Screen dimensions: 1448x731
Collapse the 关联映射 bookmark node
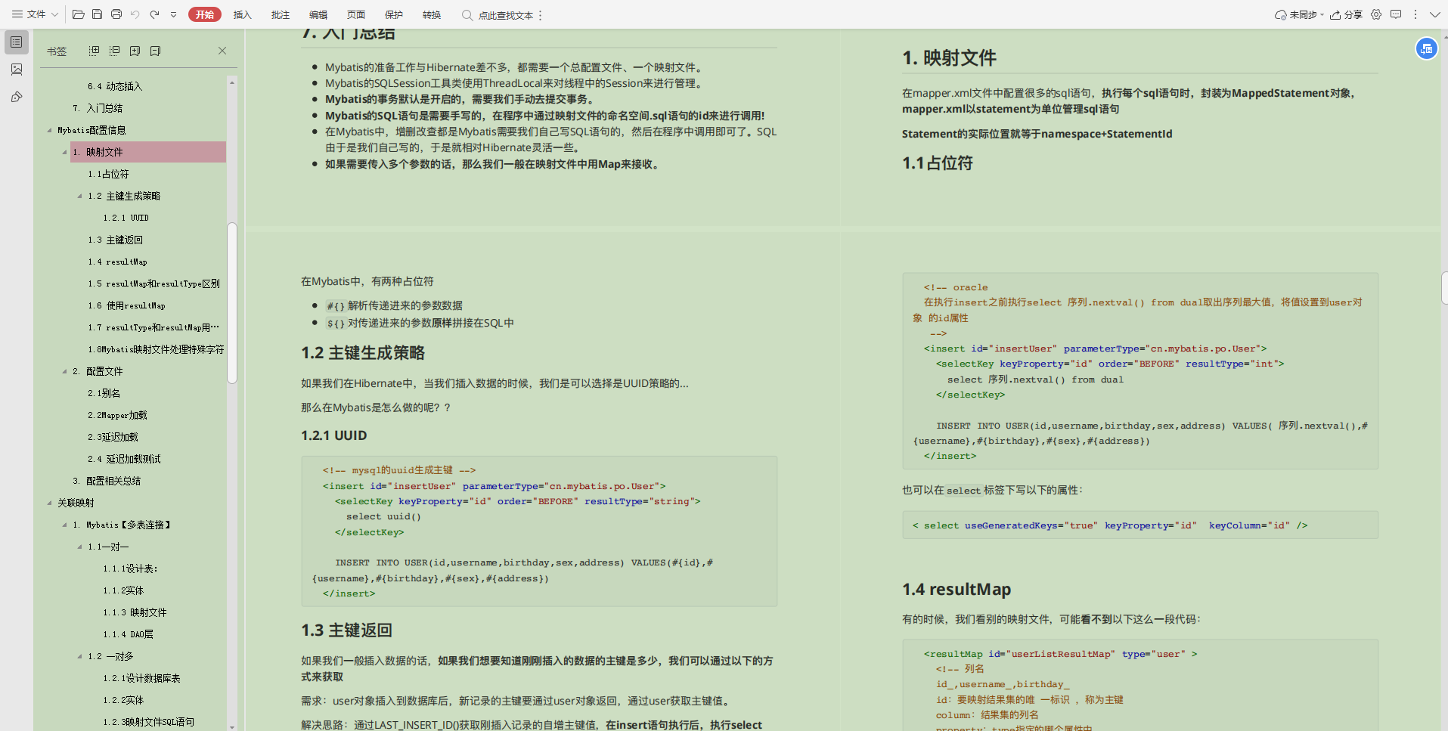click(x=50, y=503)
